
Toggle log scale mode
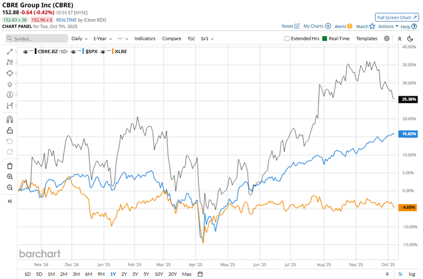(x=412, y=274)
